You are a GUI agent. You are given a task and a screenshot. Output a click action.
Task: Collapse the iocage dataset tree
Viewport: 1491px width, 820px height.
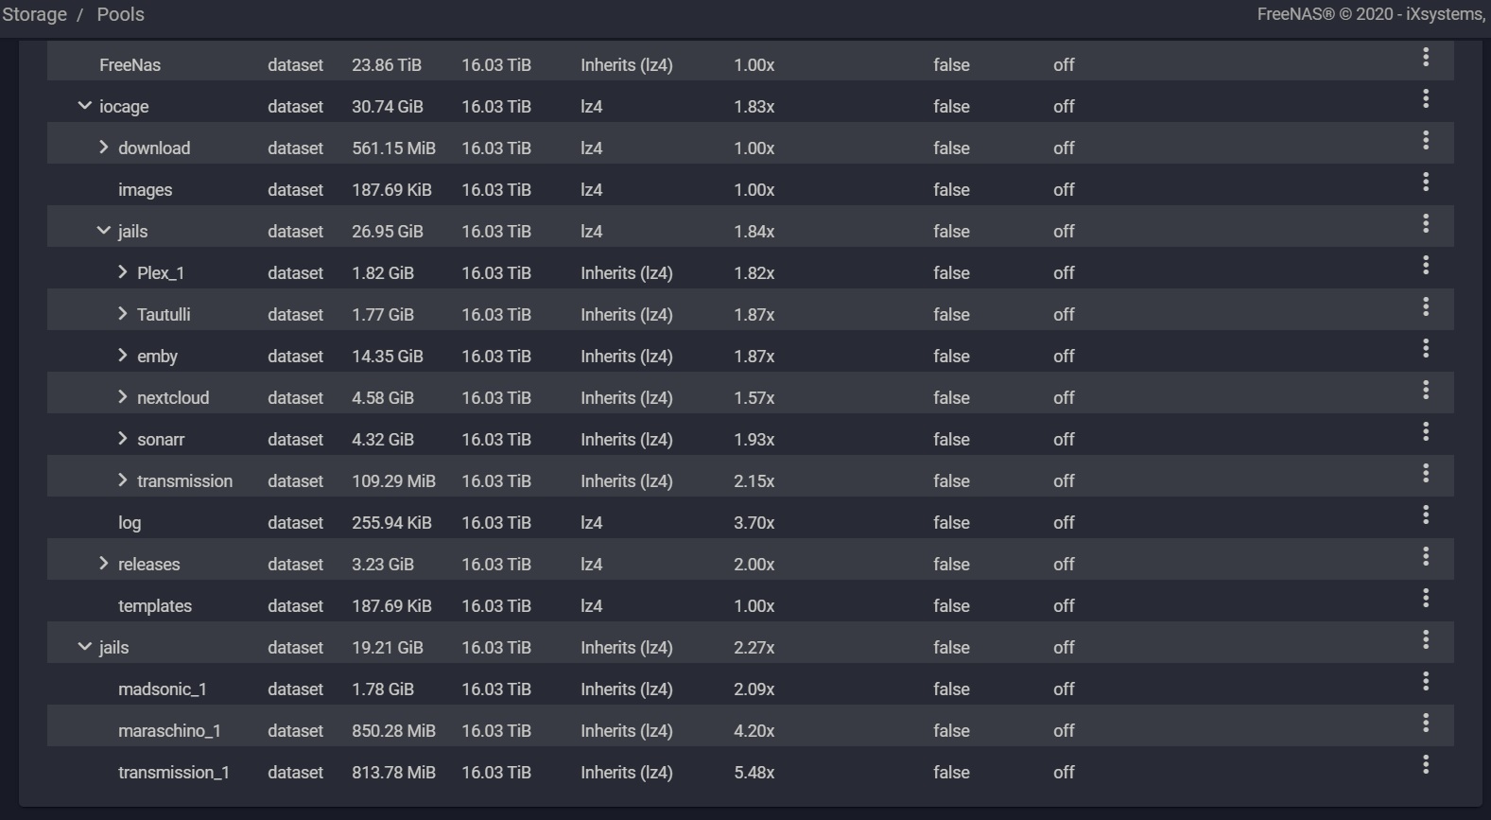85,106
